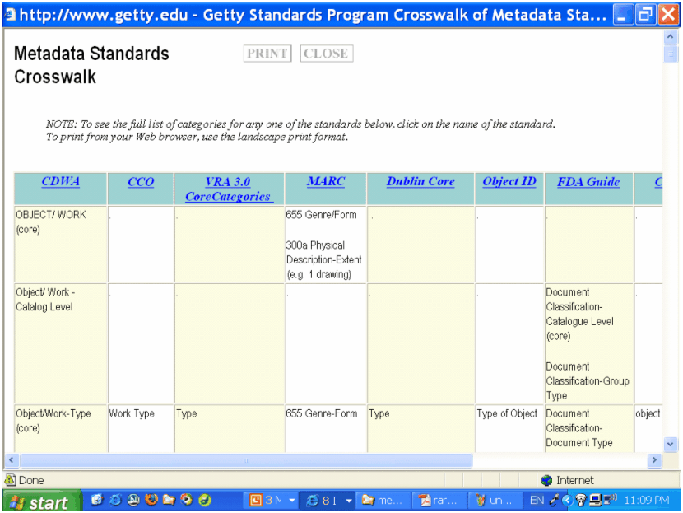
Task: Switch to 'me...' folder taskbar button
Action: point(383,501)
